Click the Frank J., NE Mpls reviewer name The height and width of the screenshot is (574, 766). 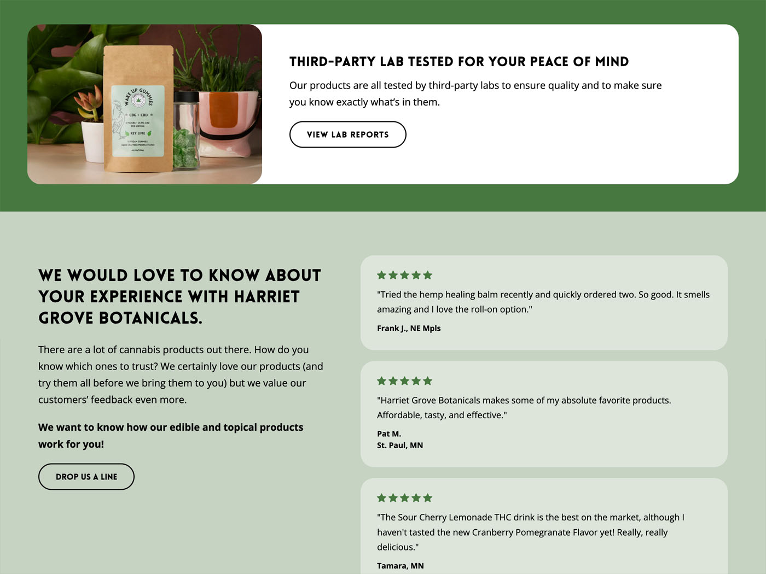[409, 328]
